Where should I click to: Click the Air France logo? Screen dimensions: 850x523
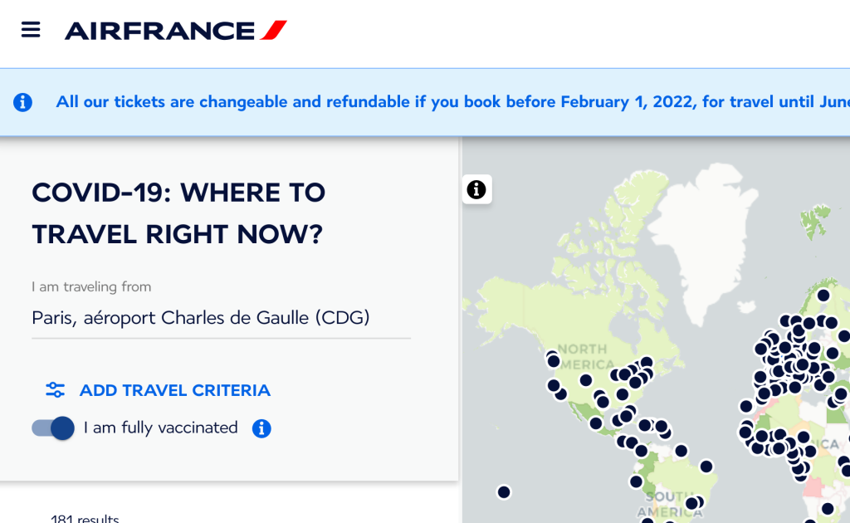176,31
